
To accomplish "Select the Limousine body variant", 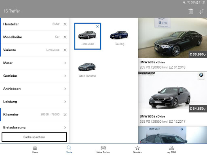I will (x=87, y=36).
